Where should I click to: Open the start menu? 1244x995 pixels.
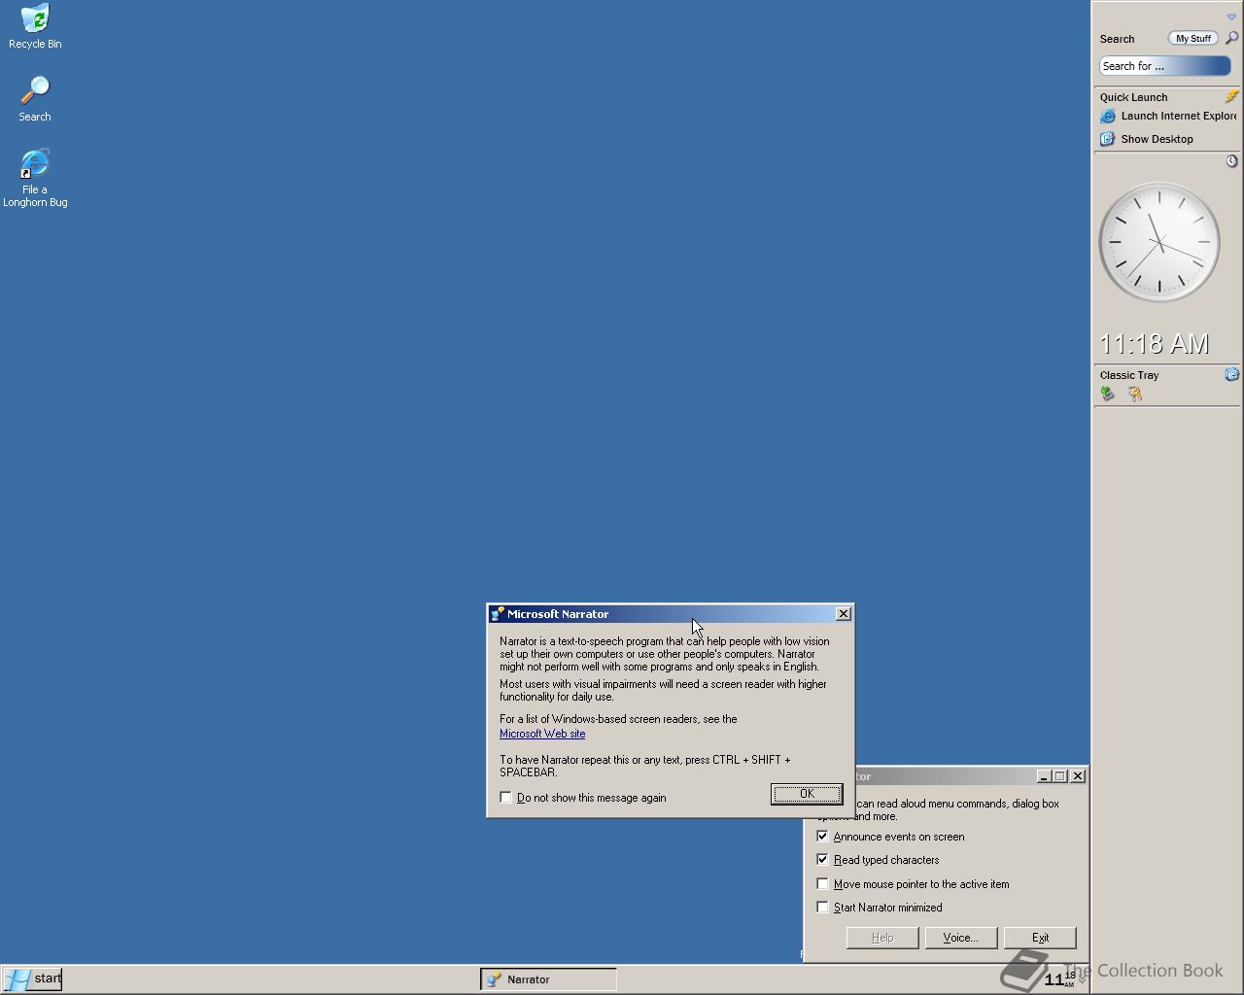click(x=32, y=978)
